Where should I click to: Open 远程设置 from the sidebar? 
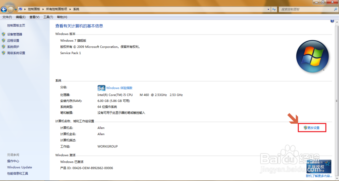[13, 40]
